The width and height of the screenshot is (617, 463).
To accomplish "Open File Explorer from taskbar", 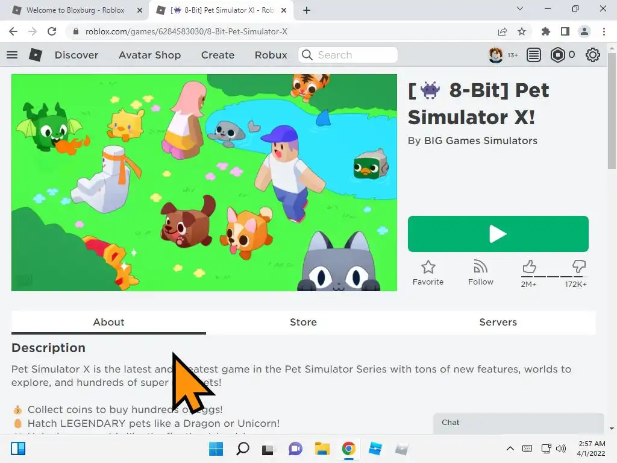I will (x=322, y=449).
